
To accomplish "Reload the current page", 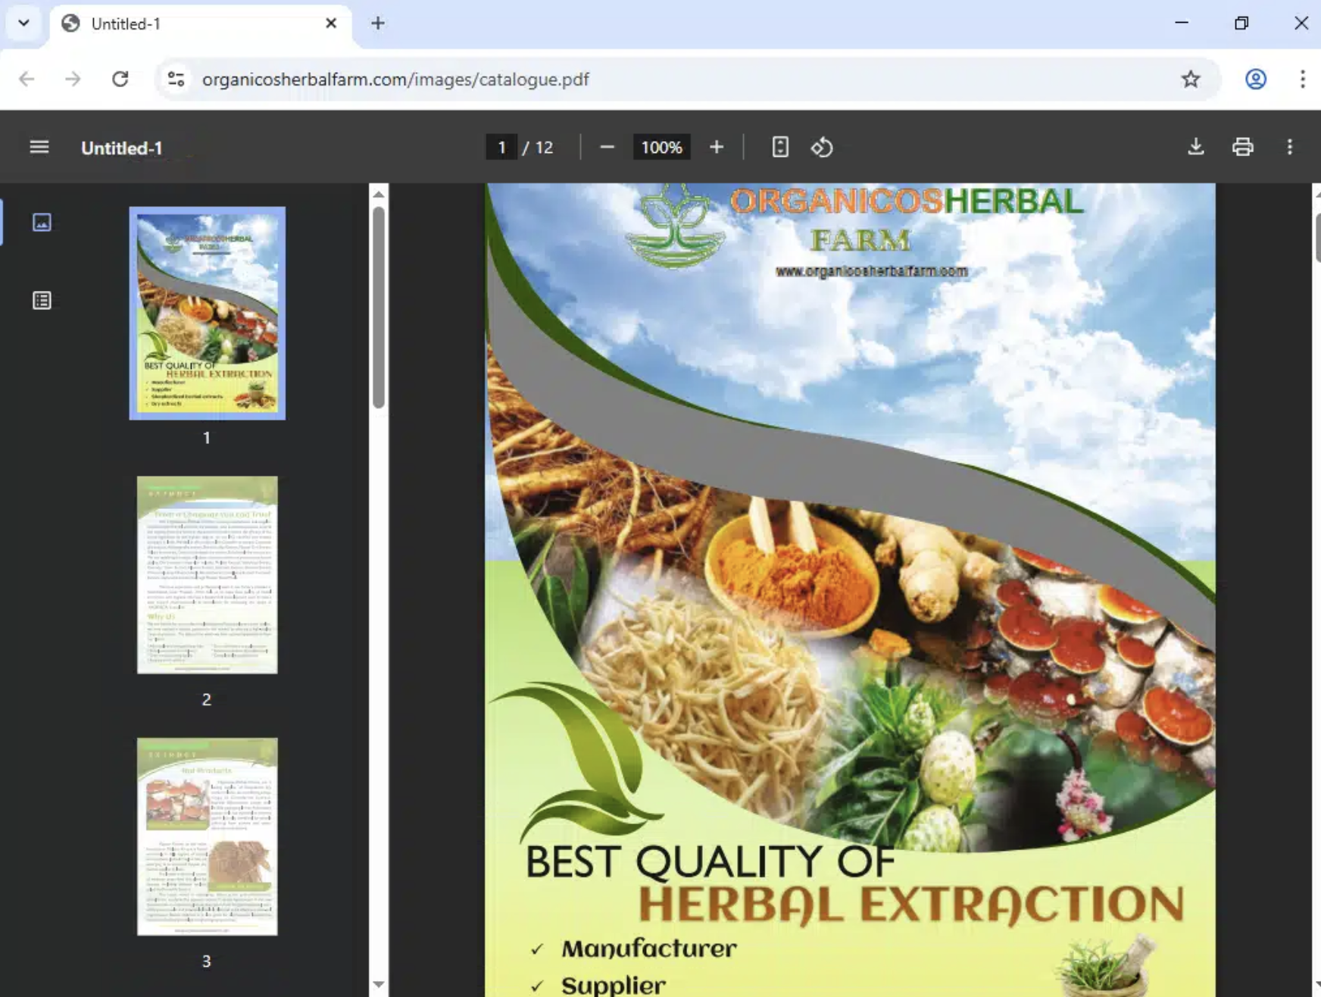I will pos(120,79).
